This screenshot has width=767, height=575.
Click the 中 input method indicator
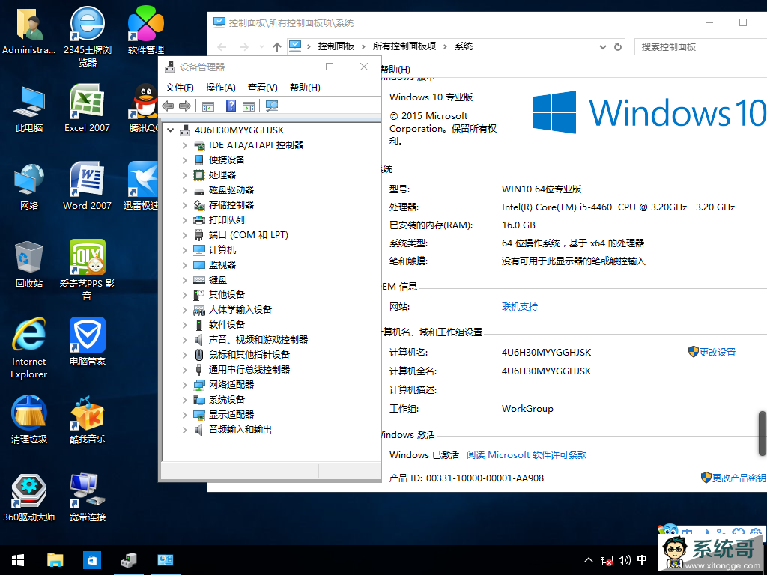(x=642, y=560)
